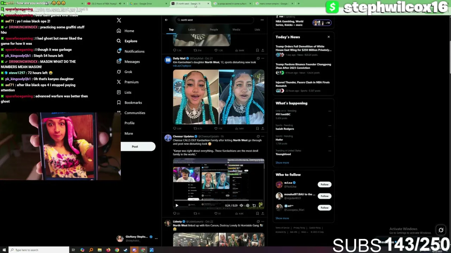Click Show more under Who to follow
The image size is (451, 253).
pos(282,218)
